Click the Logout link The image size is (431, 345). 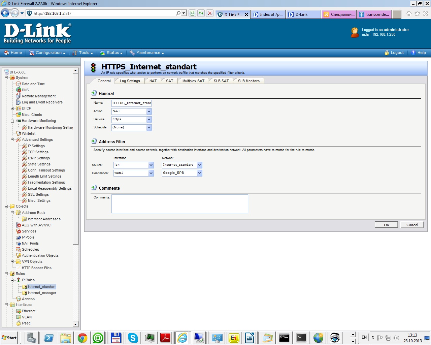394,53
